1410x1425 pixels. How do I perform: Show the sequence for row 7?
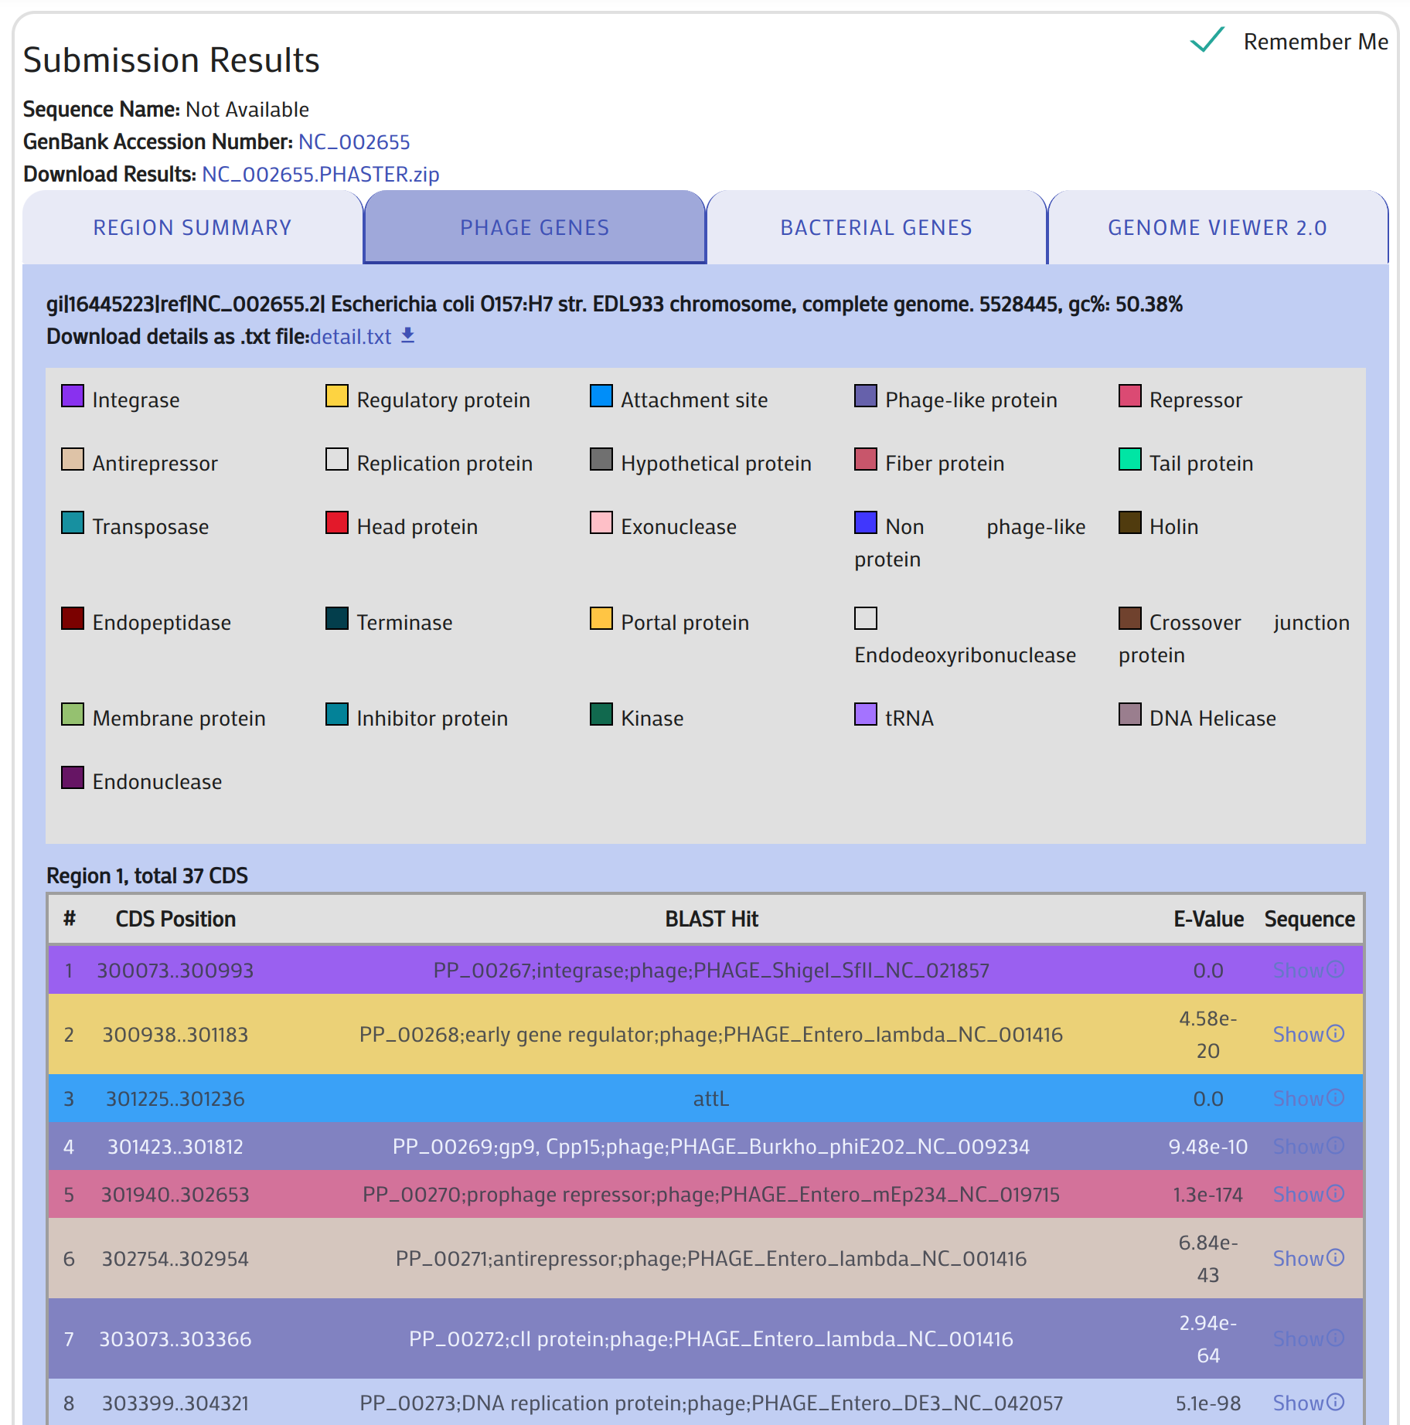point(1298,1338)
